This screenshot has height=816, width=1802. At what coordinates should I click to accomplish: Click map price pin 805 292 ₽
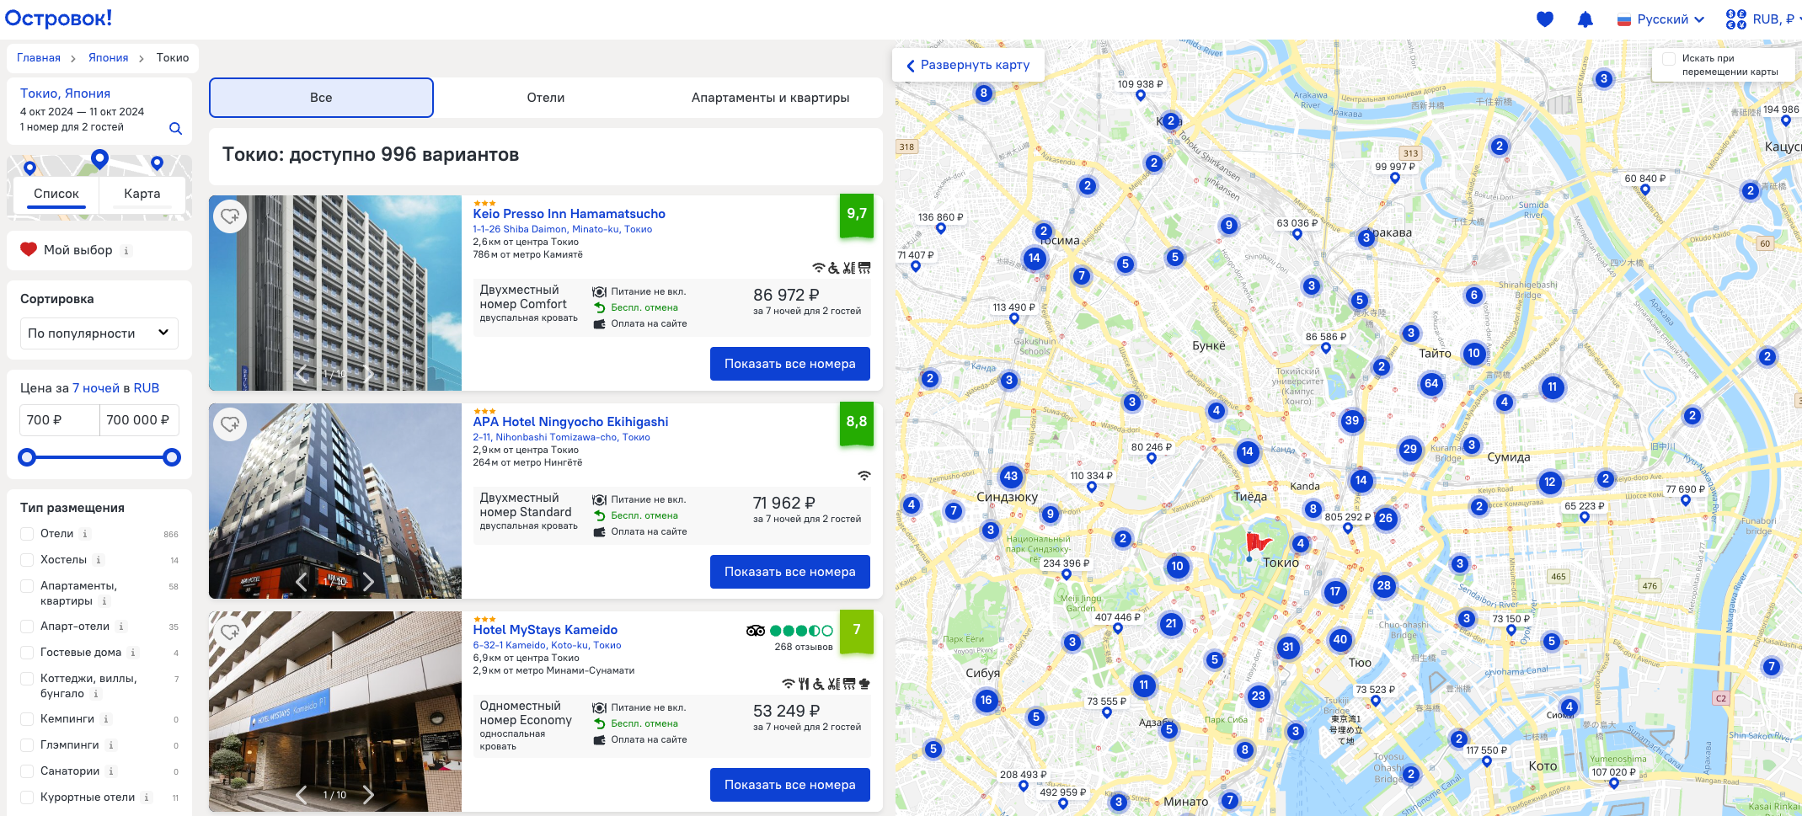point(1347,521)
